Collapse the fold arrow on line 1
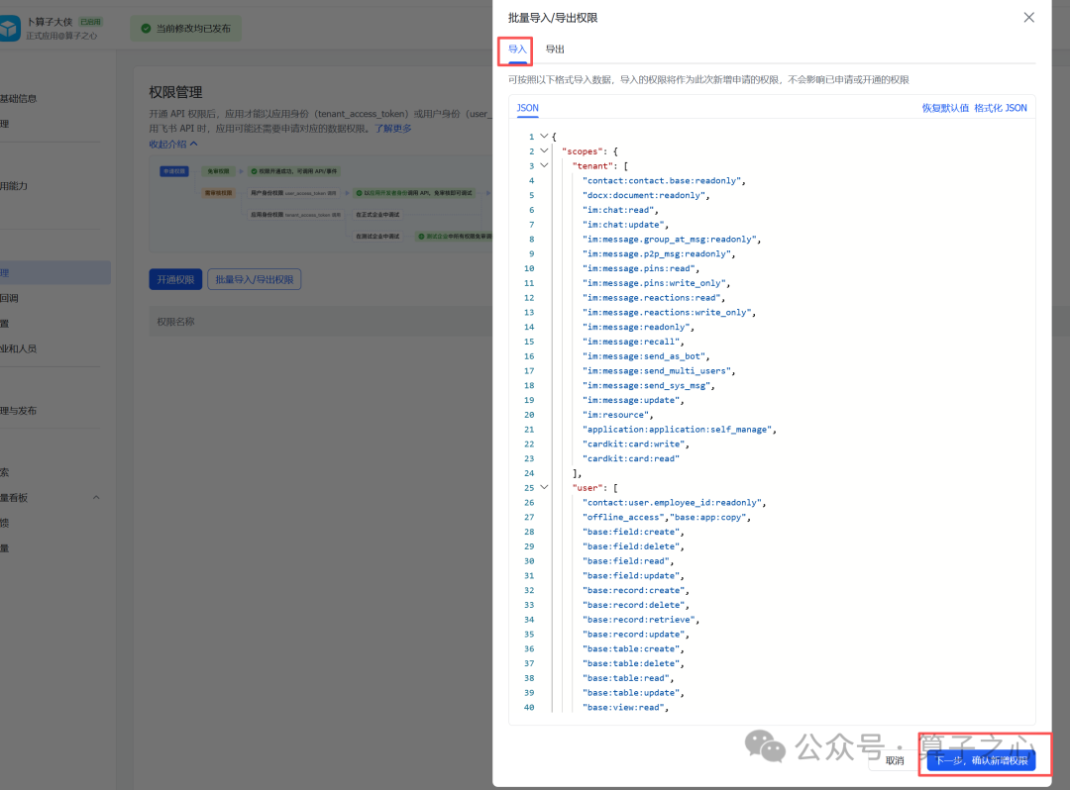This screenshot has width=1070, height=790. pyautogui.click(x=544, y=137)
